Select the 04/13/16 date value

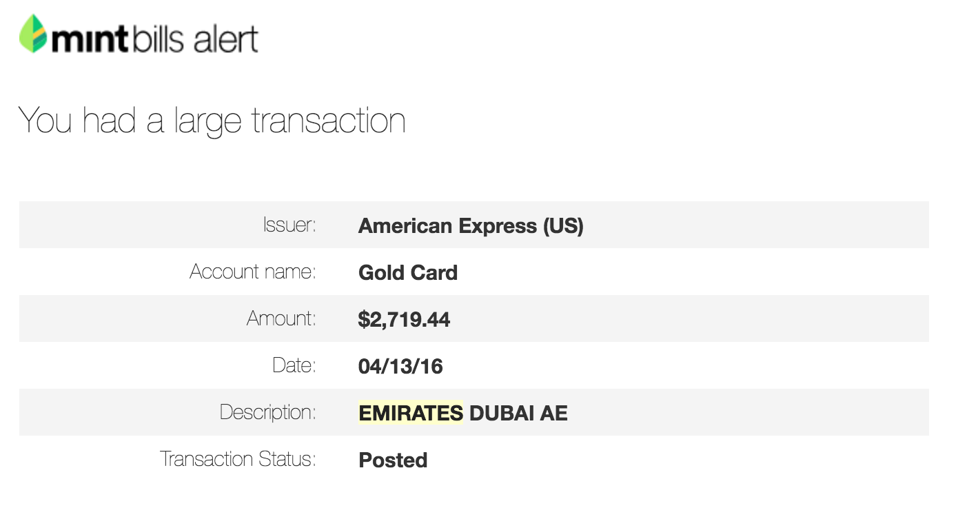click(x=400, y=367)
